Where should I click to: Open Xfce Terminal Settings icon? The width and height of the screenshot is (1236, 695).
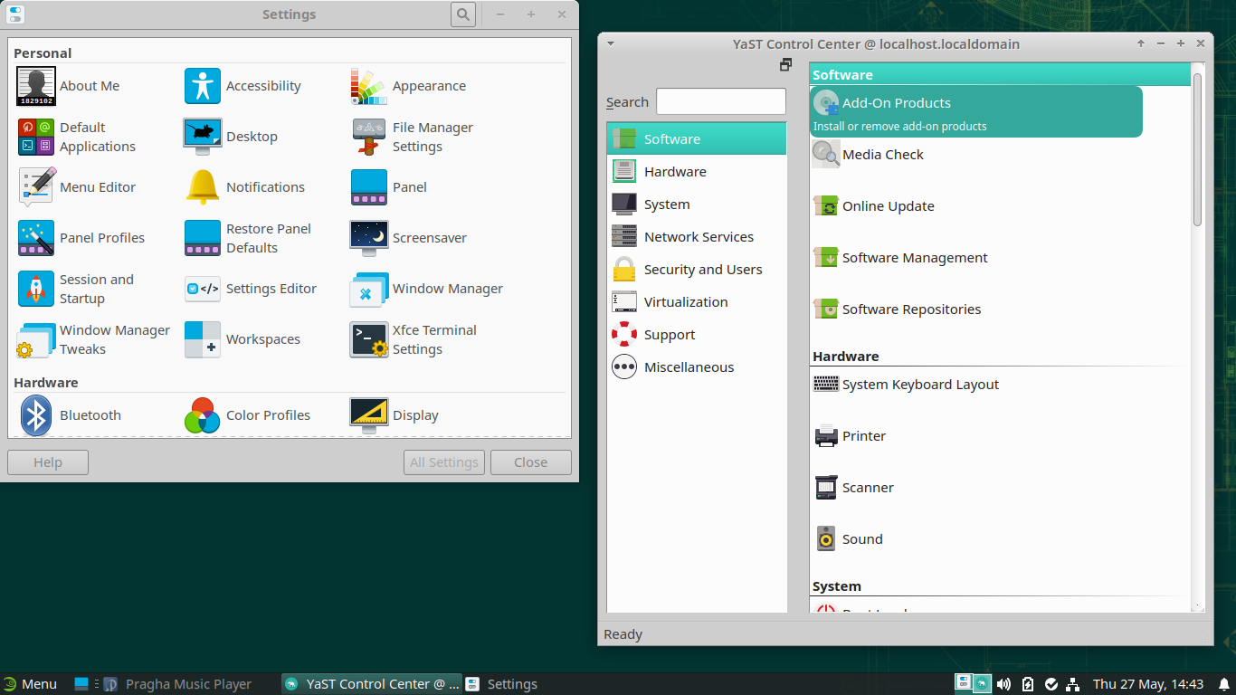(x=369, y=339)
